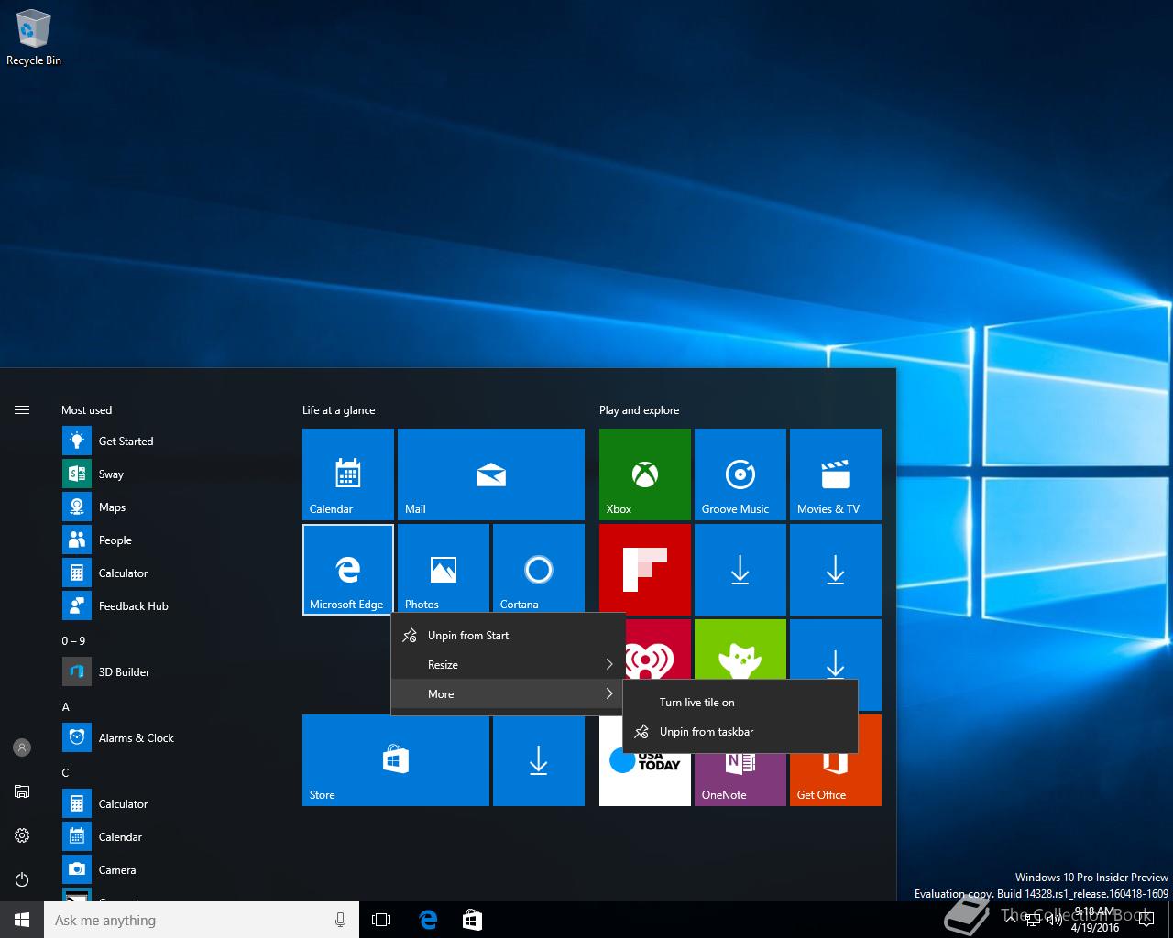The width and height of the screenshot is (1173, 938).
Task: Click the downloading tile beside Store
Action: point(539,760)
